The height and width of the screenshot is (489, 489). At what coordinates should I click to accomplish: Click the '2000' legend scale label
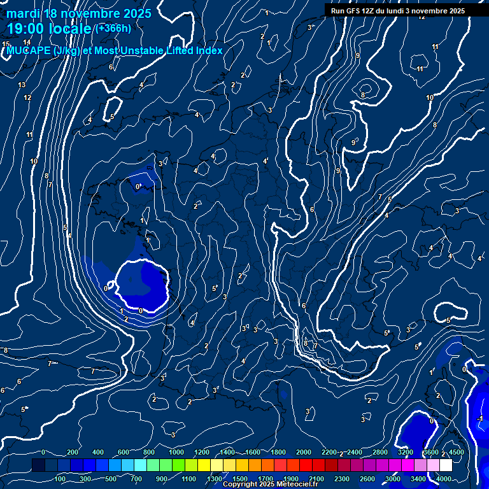304,452
